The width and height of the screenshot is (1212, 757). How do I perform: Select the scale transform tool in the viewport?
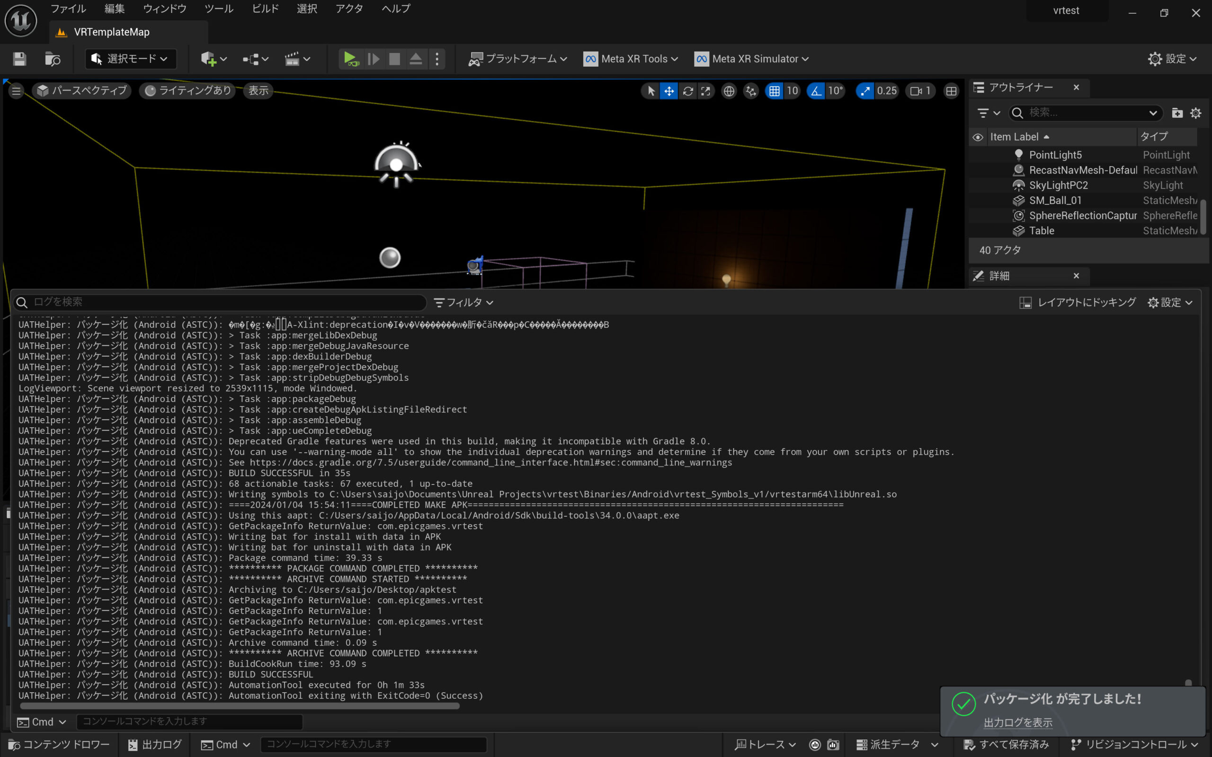[x=706, y=91]
